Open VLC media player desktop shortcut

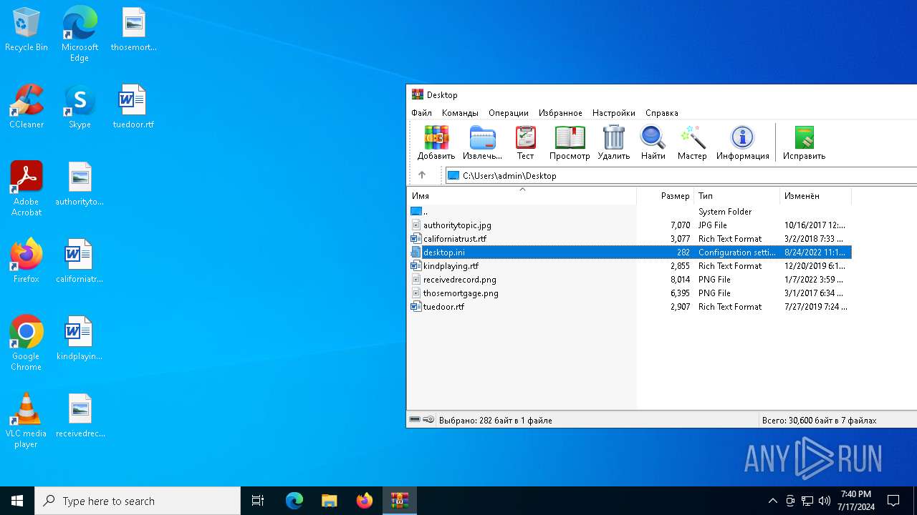[27, 421]
